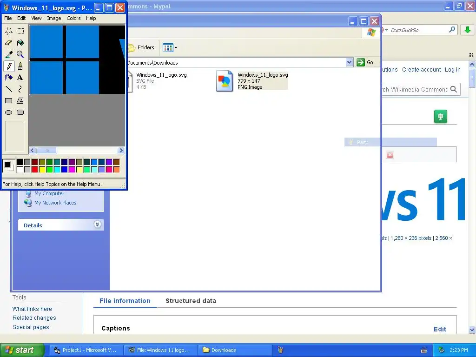Select the Fill With Color bucket tool
Viewport: 476px width, 357px height.
20,43
